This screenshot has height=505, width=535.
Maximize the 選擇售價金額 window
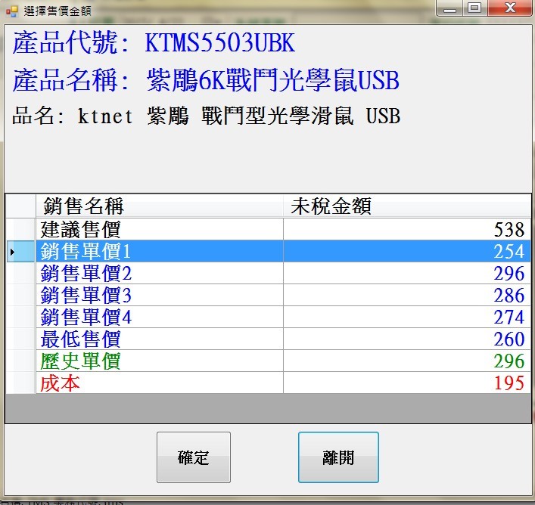[x=474, y=8]
